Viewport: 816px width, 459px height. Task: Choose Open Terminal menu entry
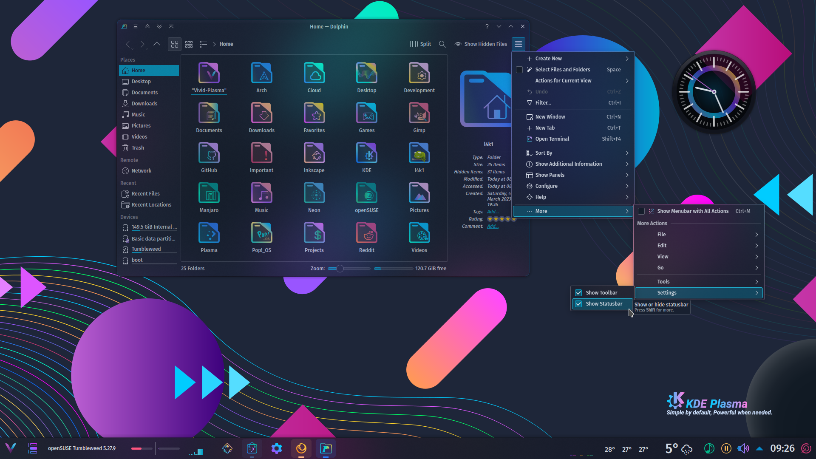pyautogui.click(x=573, y=139)
